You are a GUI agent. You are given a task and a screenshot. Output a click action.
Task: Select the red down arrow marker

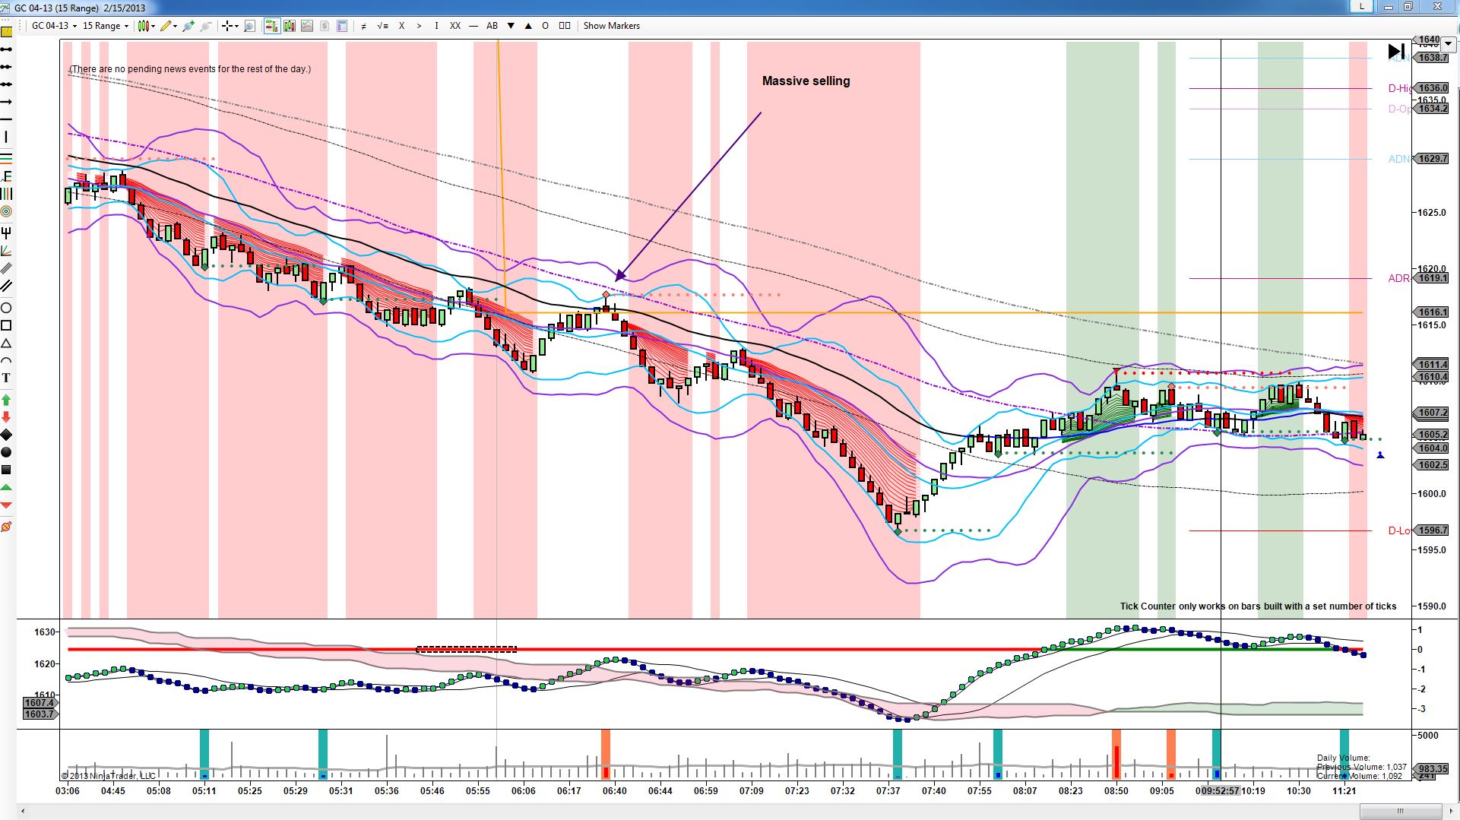click(x=7, y=416)
